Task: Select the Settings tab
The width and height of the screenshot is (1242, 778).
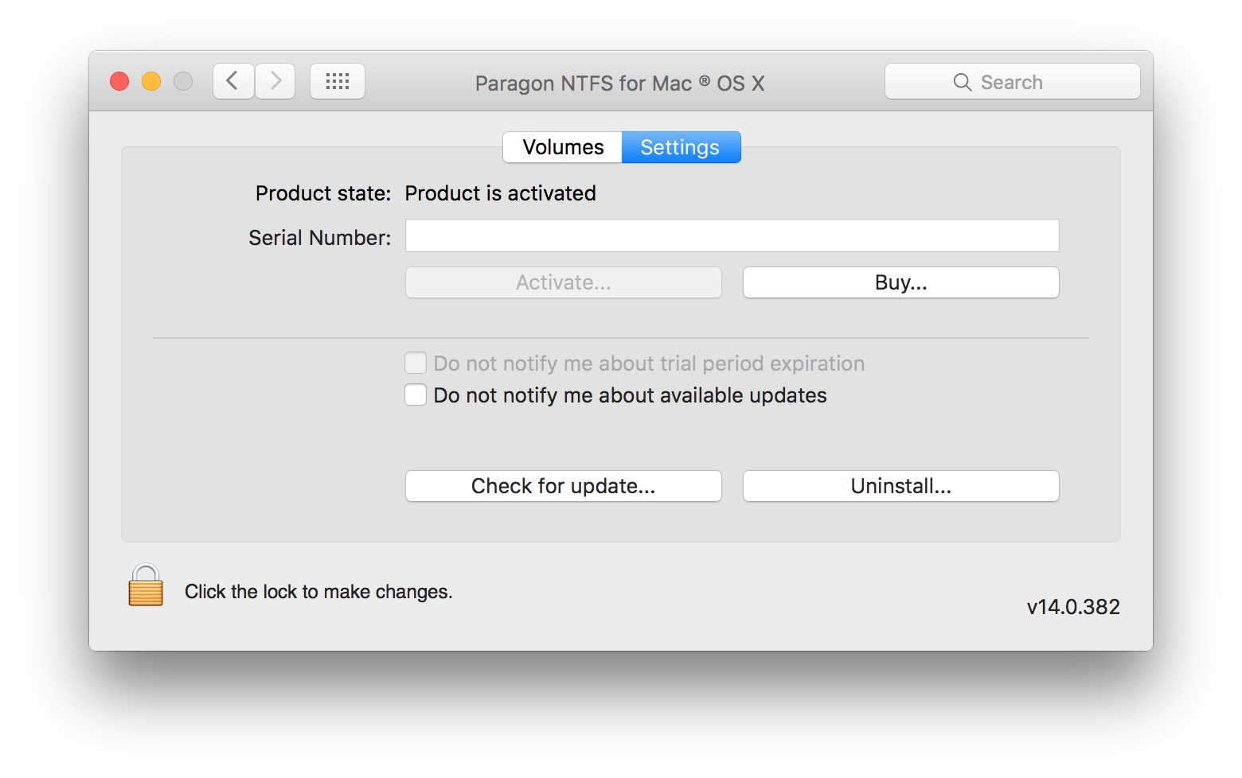Action: click(x=681, y=147)
